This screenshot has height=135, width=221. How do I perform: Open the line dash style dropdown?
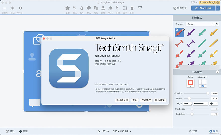point(201,104)
